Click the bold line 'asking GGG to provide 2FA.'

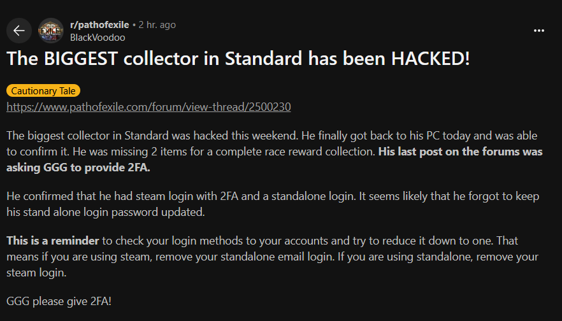click(x=78, y=168)
